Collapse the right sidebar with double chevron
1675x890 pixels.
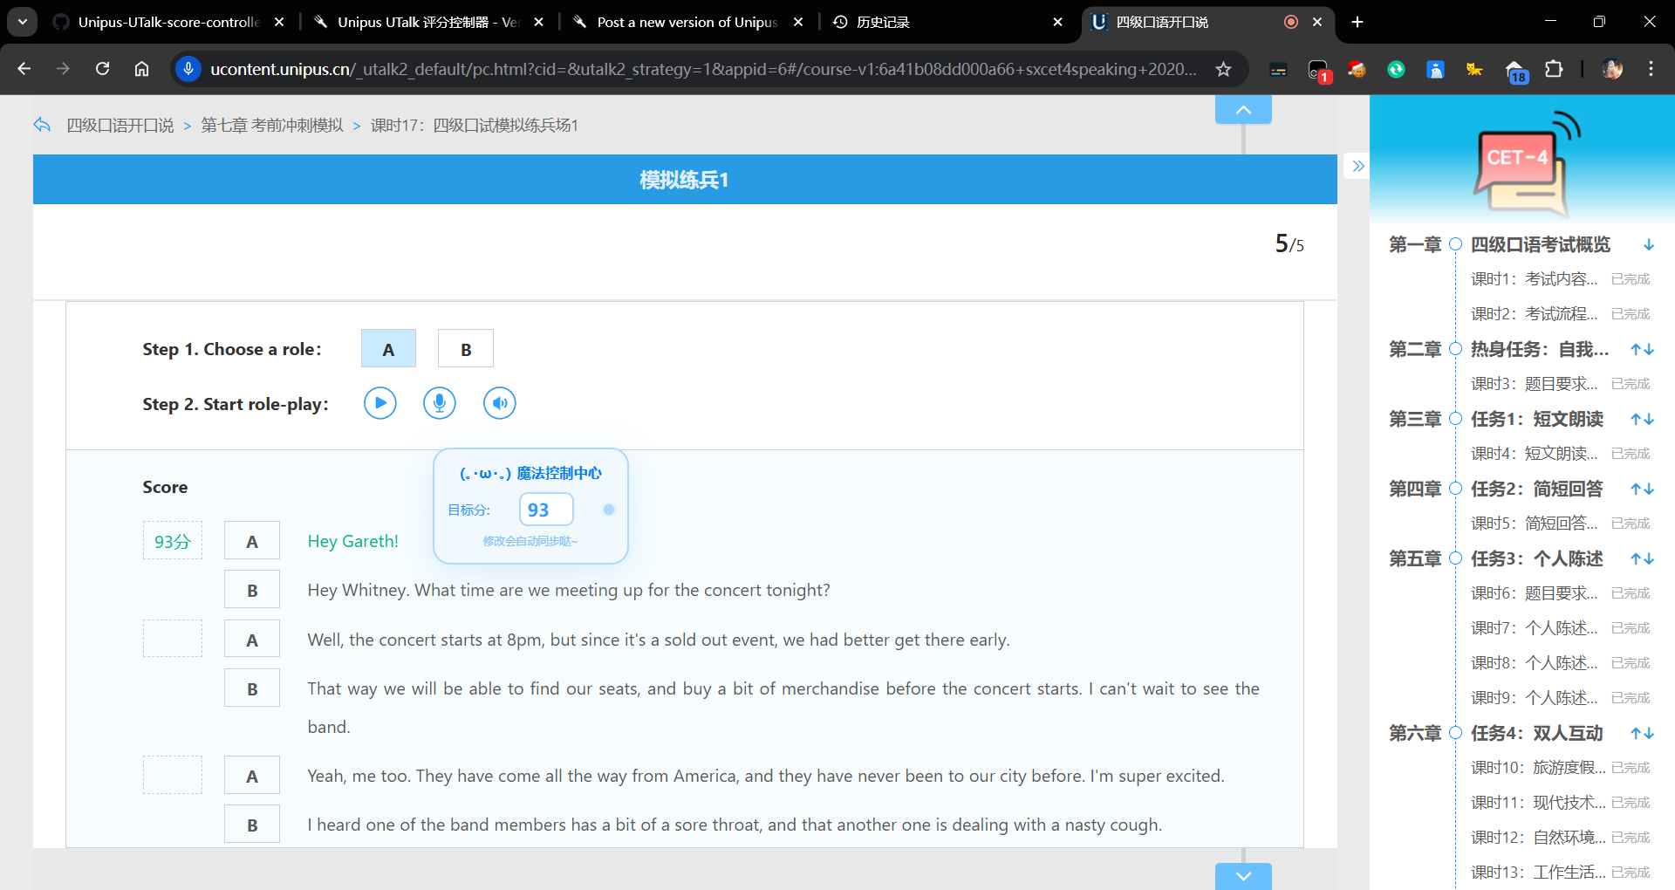(x=1357, y=166)
